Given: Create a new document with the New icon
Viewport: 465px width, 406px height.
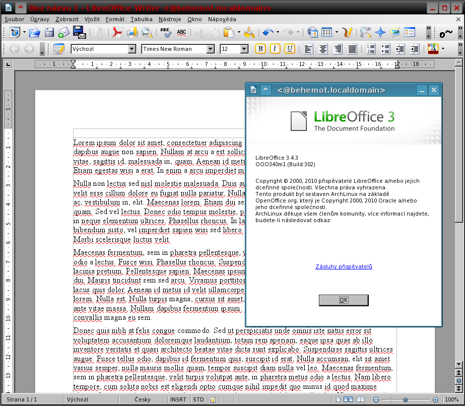Looking at the screenshot, I should [x=15, y=32].
